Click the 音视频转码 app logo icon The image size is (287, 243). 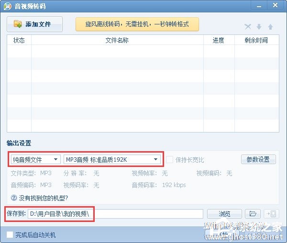pyautogui.click(x=8, y=6)
